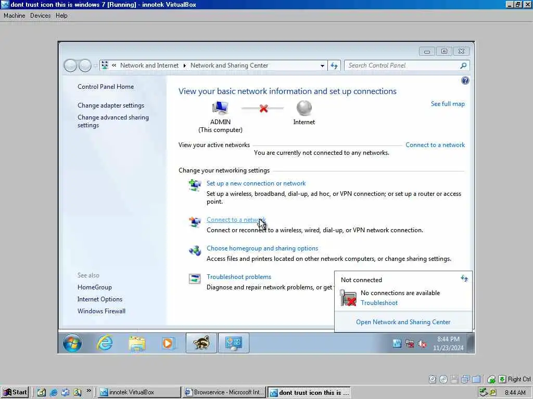Click the help question mark icon

click(x=465, y=81)
